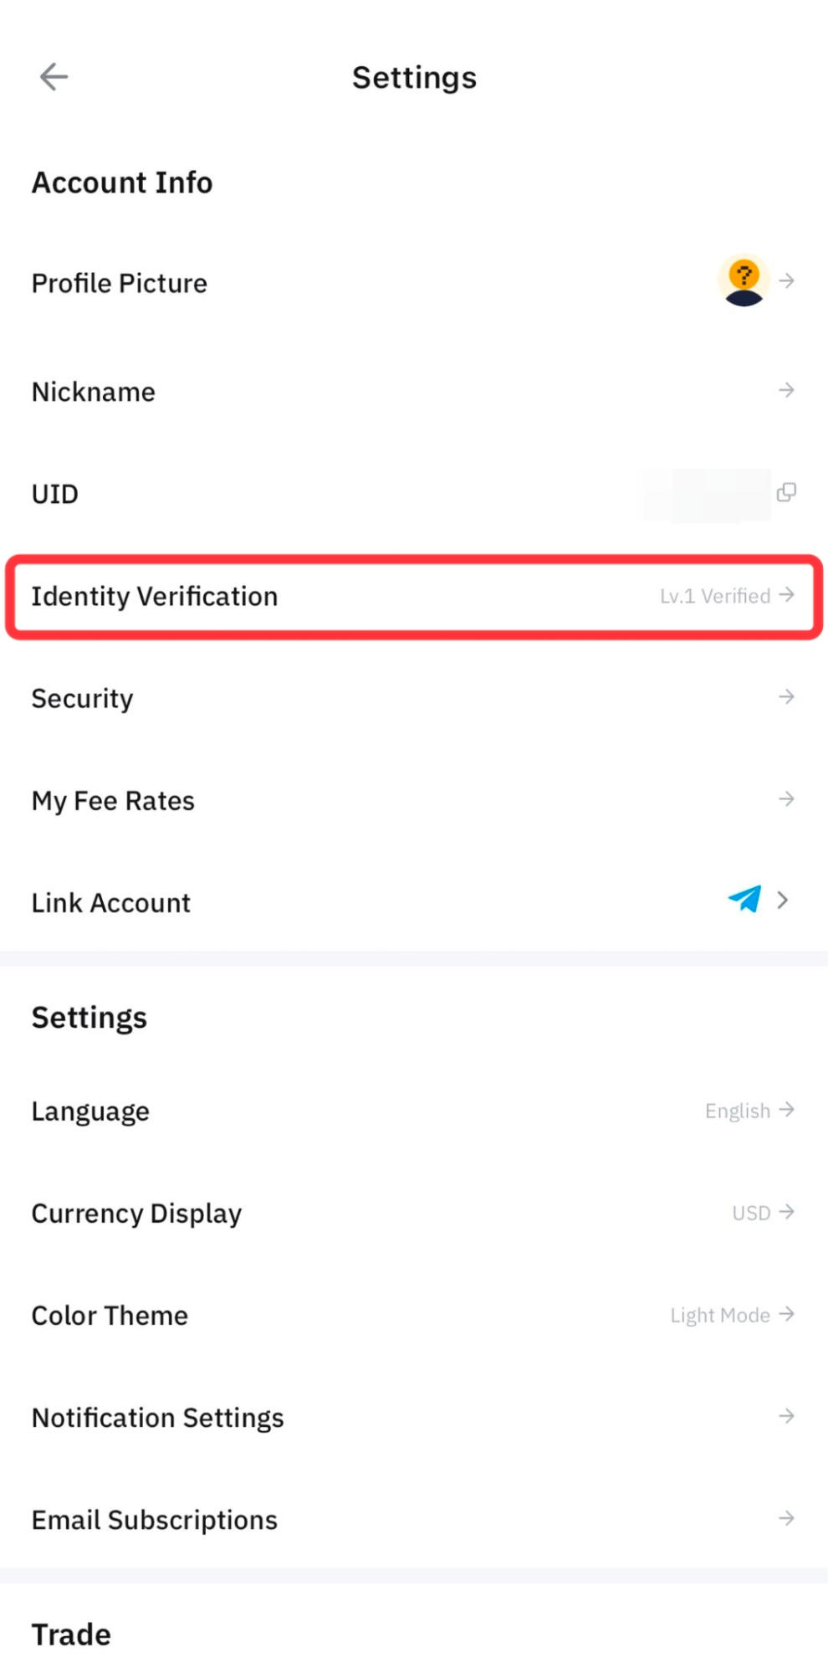
Task: Open Profile Picture setting
Action: pos(414,283)
